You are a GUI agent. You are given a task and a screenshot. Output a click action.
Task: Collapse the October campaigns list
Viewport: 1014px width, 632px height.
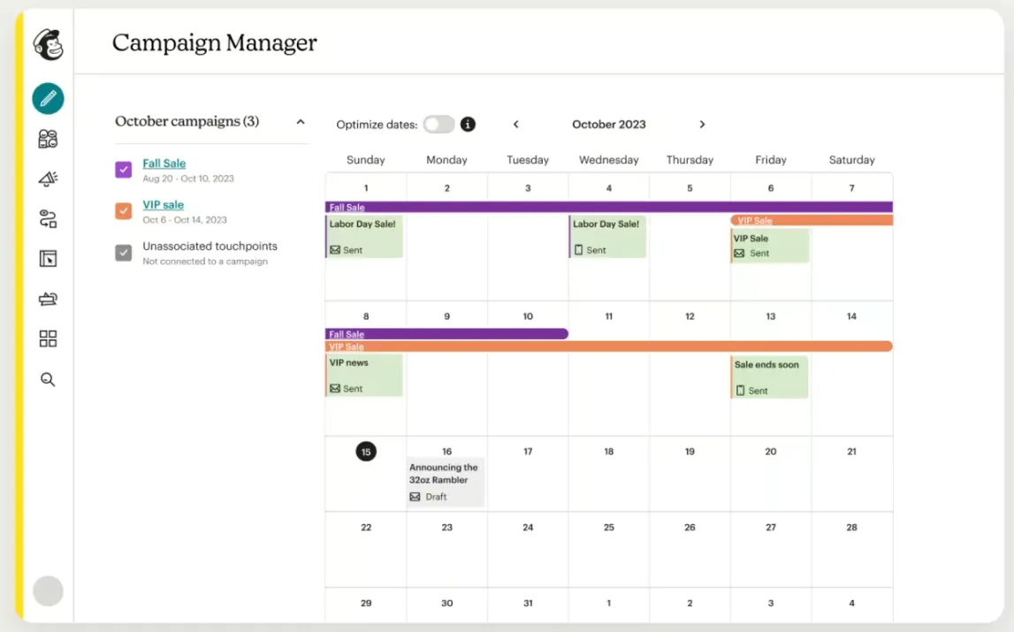pyautogui.click(x=301, y=122)
